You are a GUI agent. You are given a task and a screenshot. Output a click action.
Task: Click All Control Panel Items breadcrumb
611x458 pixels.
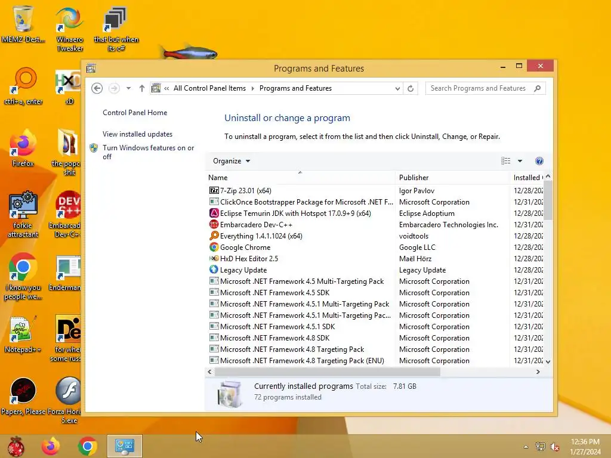point(209,88)
